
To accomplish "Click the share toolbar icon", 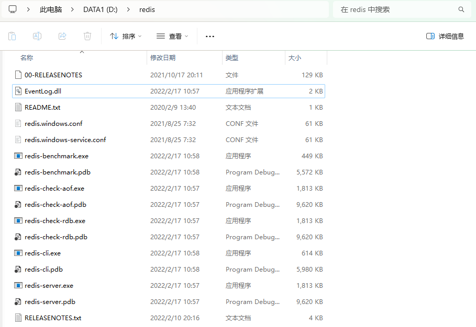I will click(62, 37).
